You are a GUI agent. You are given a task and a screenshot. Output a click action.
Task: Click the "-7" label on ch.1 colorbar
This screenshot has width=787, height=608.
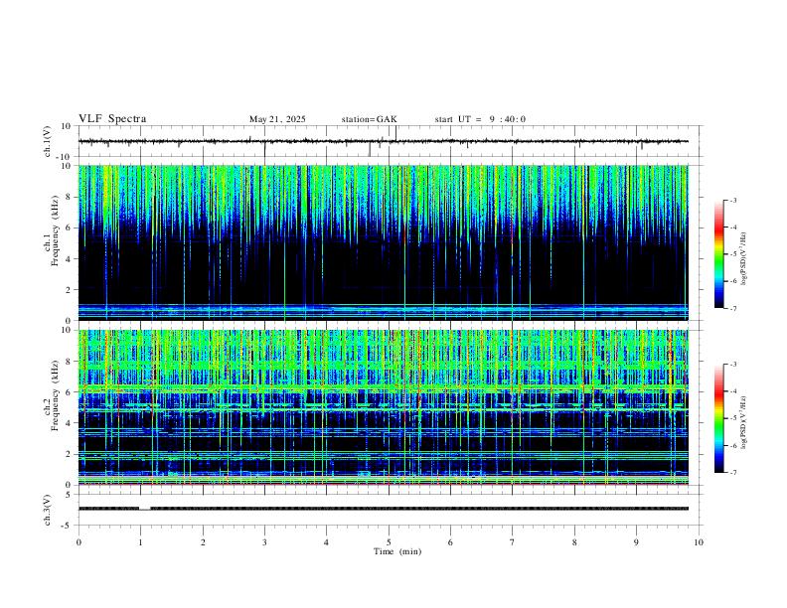733,308
